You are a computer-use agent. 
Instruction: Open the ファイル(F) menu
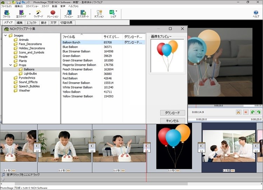pyautogui.click(x=6, y=6)
